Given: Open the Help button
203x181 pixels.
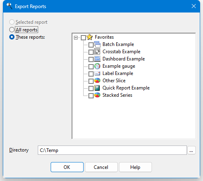Looking at the screenshot, I should 135,167.
